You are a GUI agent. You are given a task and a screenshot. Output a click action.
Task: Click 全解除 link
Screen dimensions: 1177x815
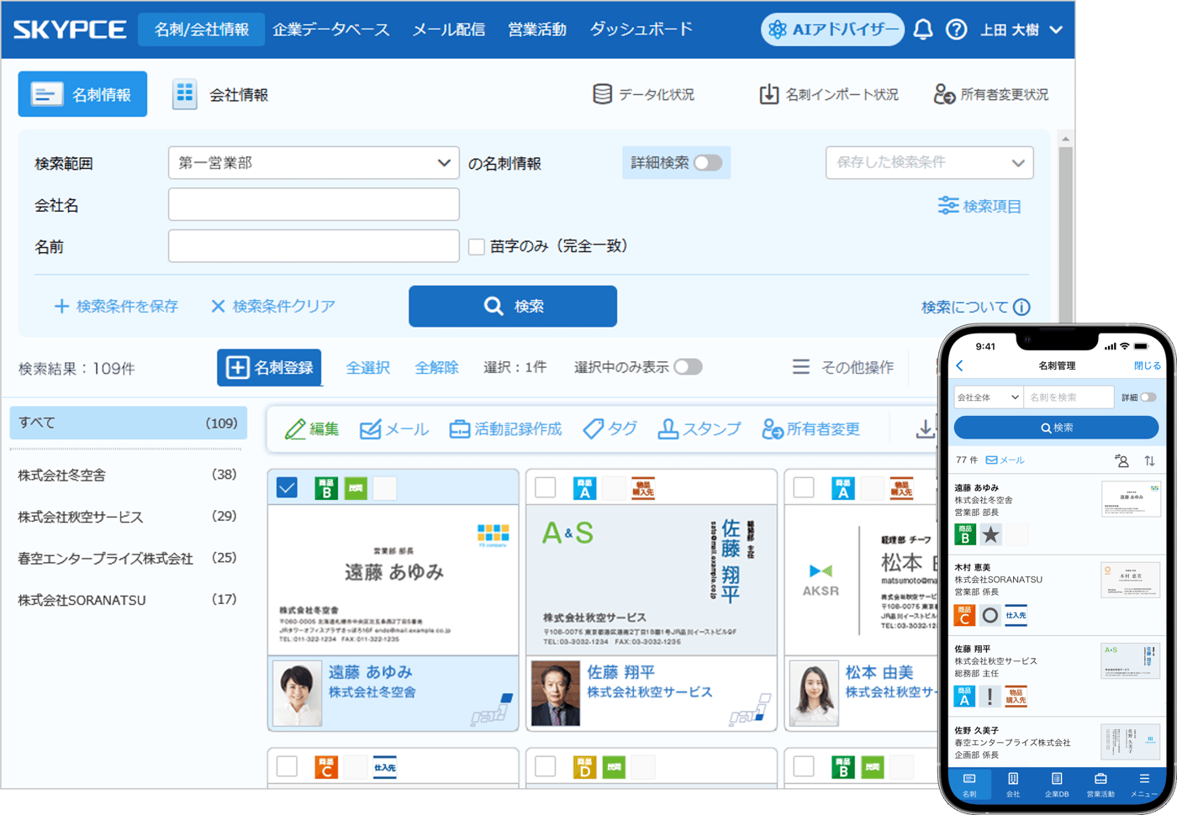click(x=437, y=367)
